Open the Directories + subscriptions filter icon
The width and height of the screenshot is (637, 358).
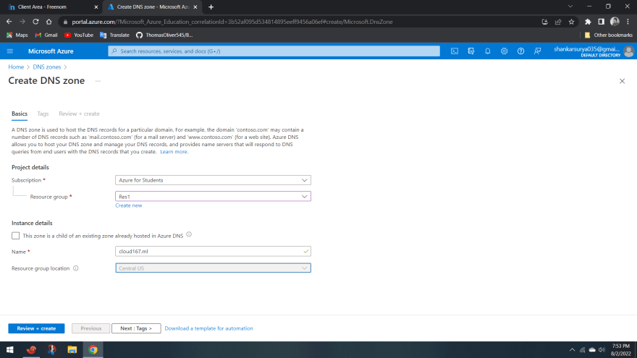tap(471, 51)
